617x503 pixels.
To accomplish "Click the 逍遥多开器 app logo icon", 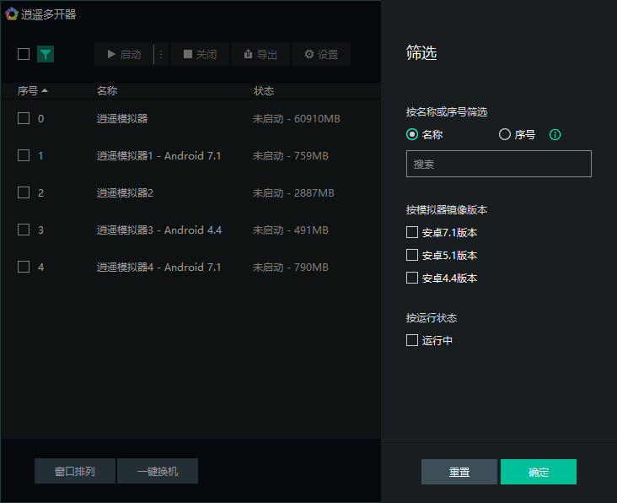I will 11,14.
